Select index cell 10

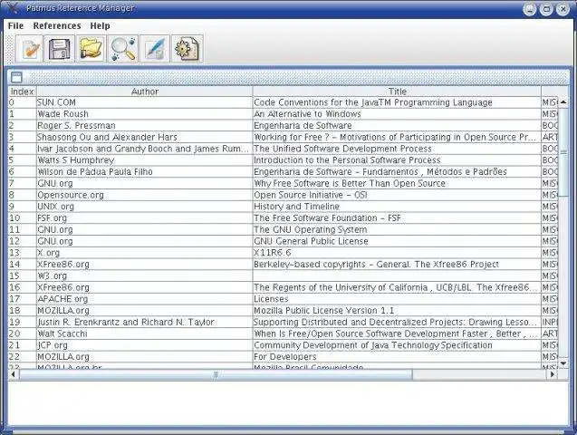coord(22,217)
